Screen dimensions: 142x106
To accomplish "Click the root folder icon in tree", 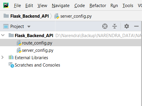I will 11,35.
